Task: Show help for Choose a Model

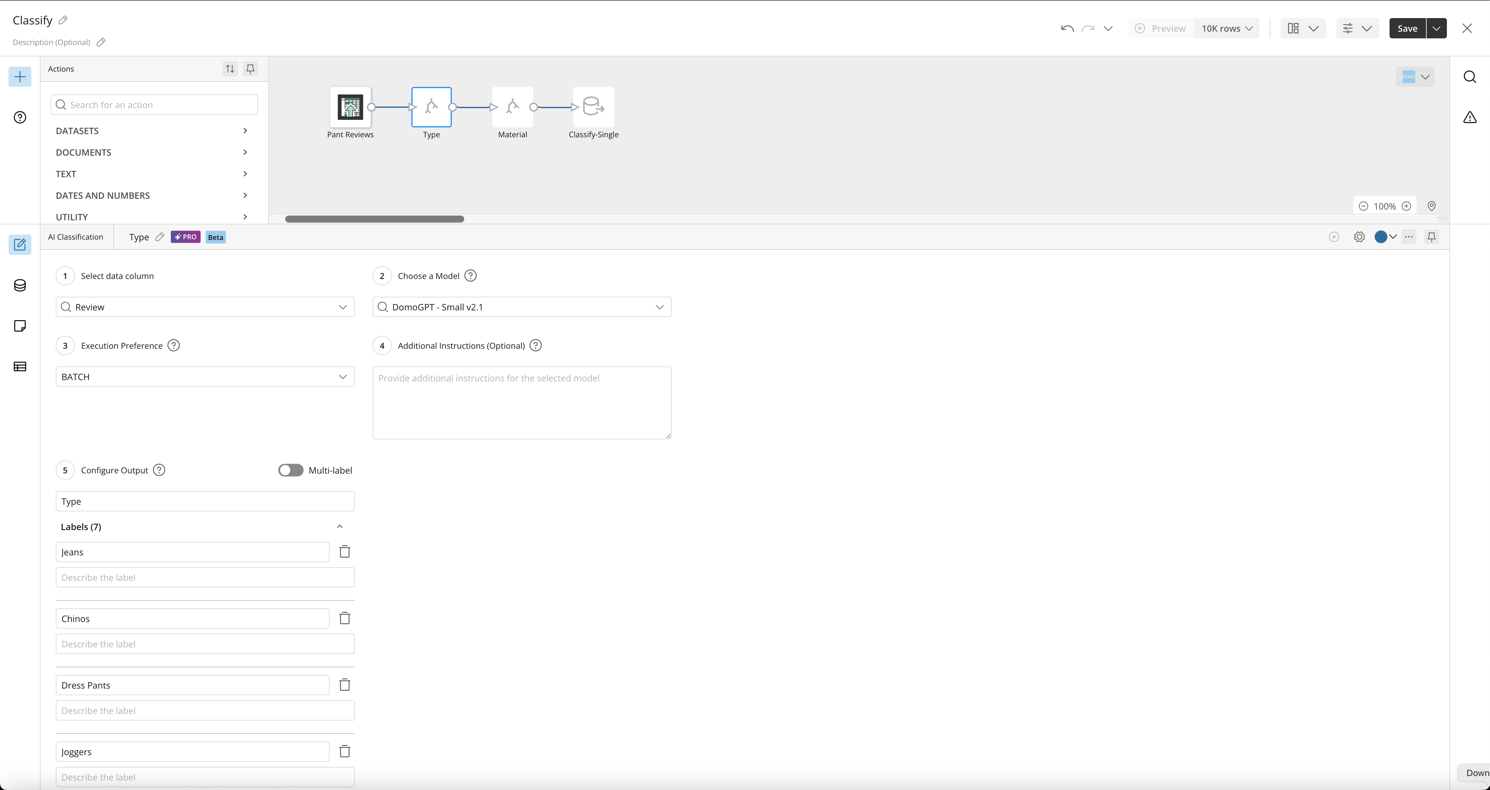Action: pyautogui.click(x=471, y=276)
